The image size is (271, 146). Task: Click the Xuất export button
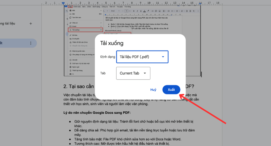click(x=171, y=90)
